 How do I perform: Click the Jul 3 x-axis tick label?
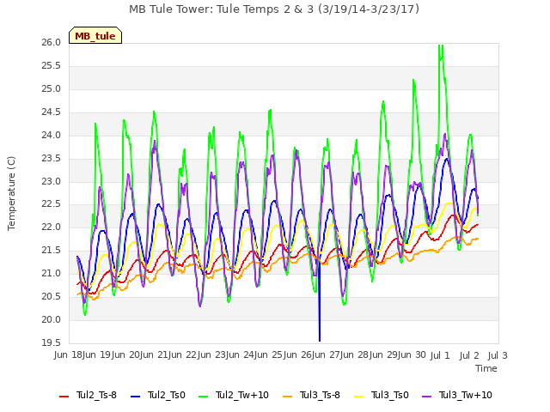click(498, 355)
